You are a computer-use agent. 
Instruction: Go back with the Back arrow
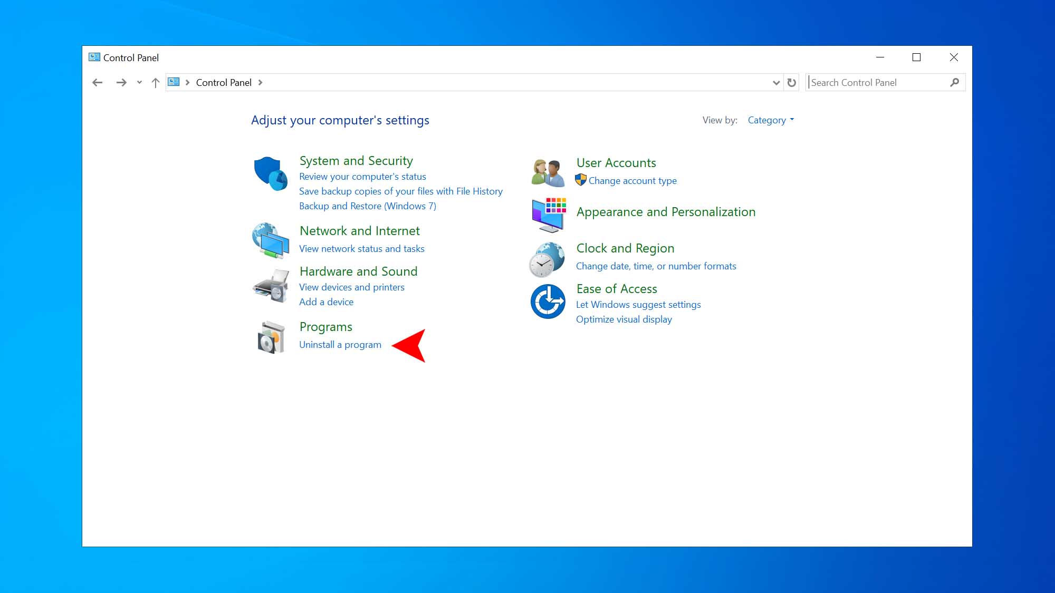pyautogui.click(x=97, y=82)
